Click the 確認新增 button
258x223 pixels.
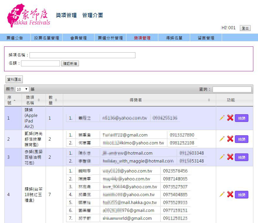tap(70, 63)
